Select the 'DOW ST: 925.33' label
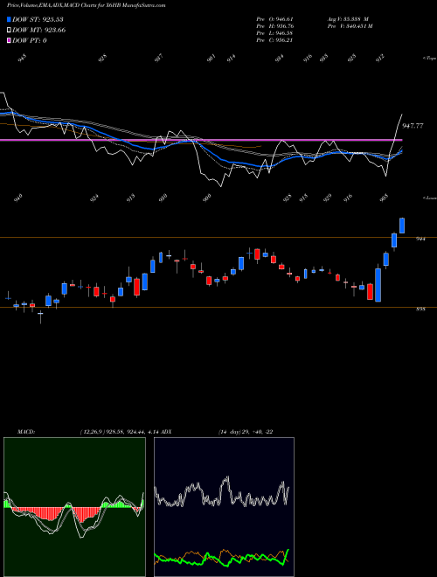The image size is (437, 577). (x=38, y=19)
